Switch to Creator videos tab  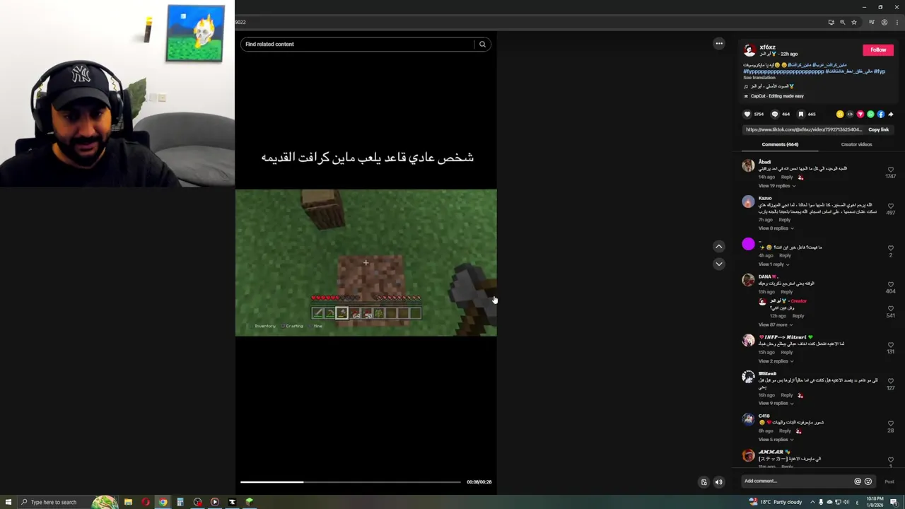[x=856, y=144]
